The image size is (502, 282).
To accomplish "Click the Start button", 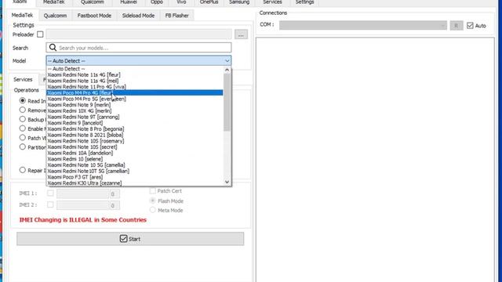I will click(130, 239).
